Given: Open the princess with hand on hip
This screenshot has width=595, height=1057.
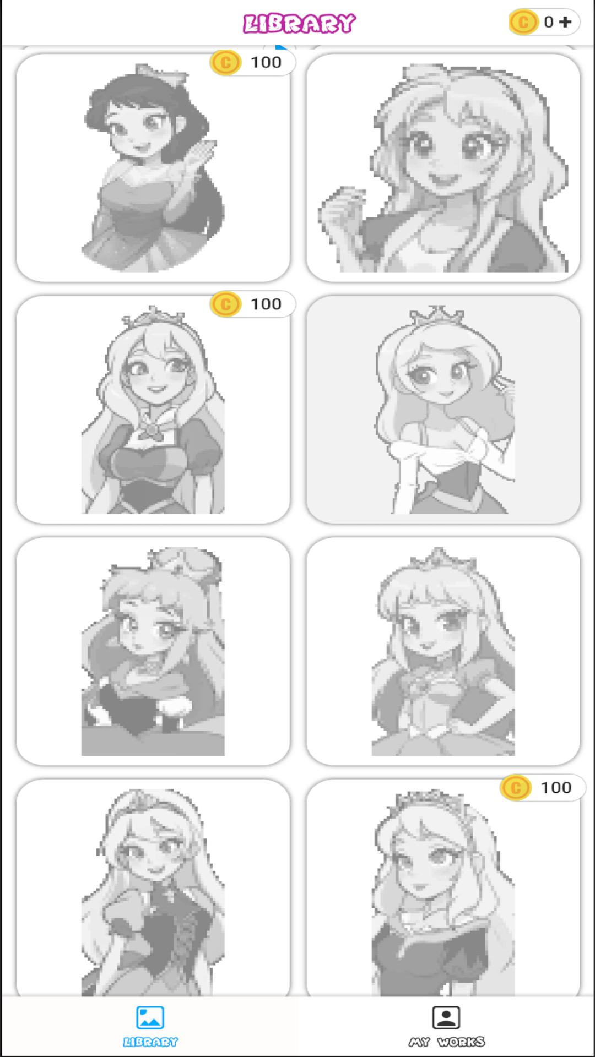Looking at the screenshot, I should pos(443,651).
